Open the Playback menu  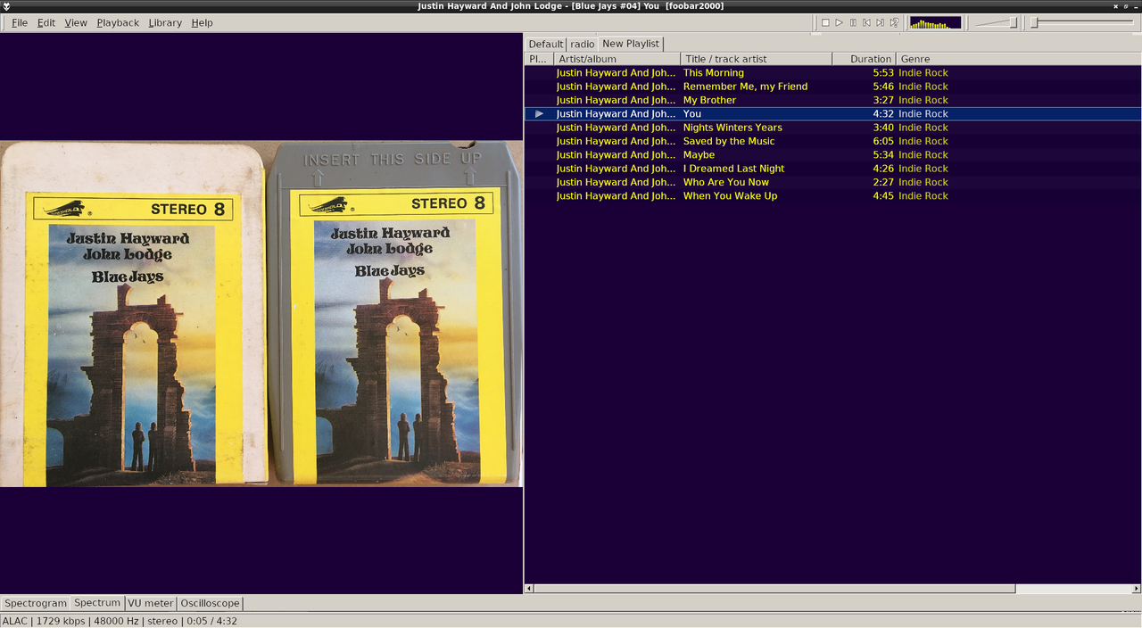click(x=118, y=22)
